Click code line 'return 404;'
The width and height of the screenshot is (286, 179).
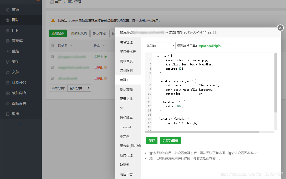pos(174,107)
